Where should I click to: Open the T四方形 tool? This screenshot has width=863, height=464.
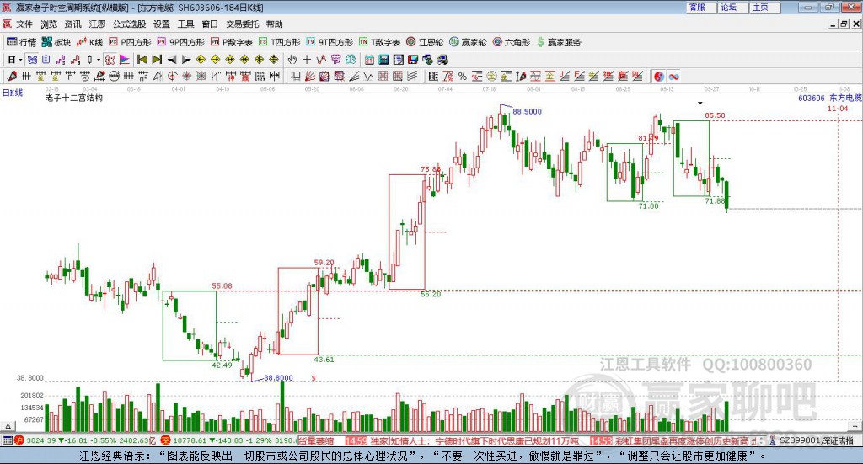280,42
